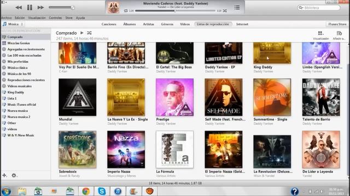Open the Self Made album cover

point(224,97)
